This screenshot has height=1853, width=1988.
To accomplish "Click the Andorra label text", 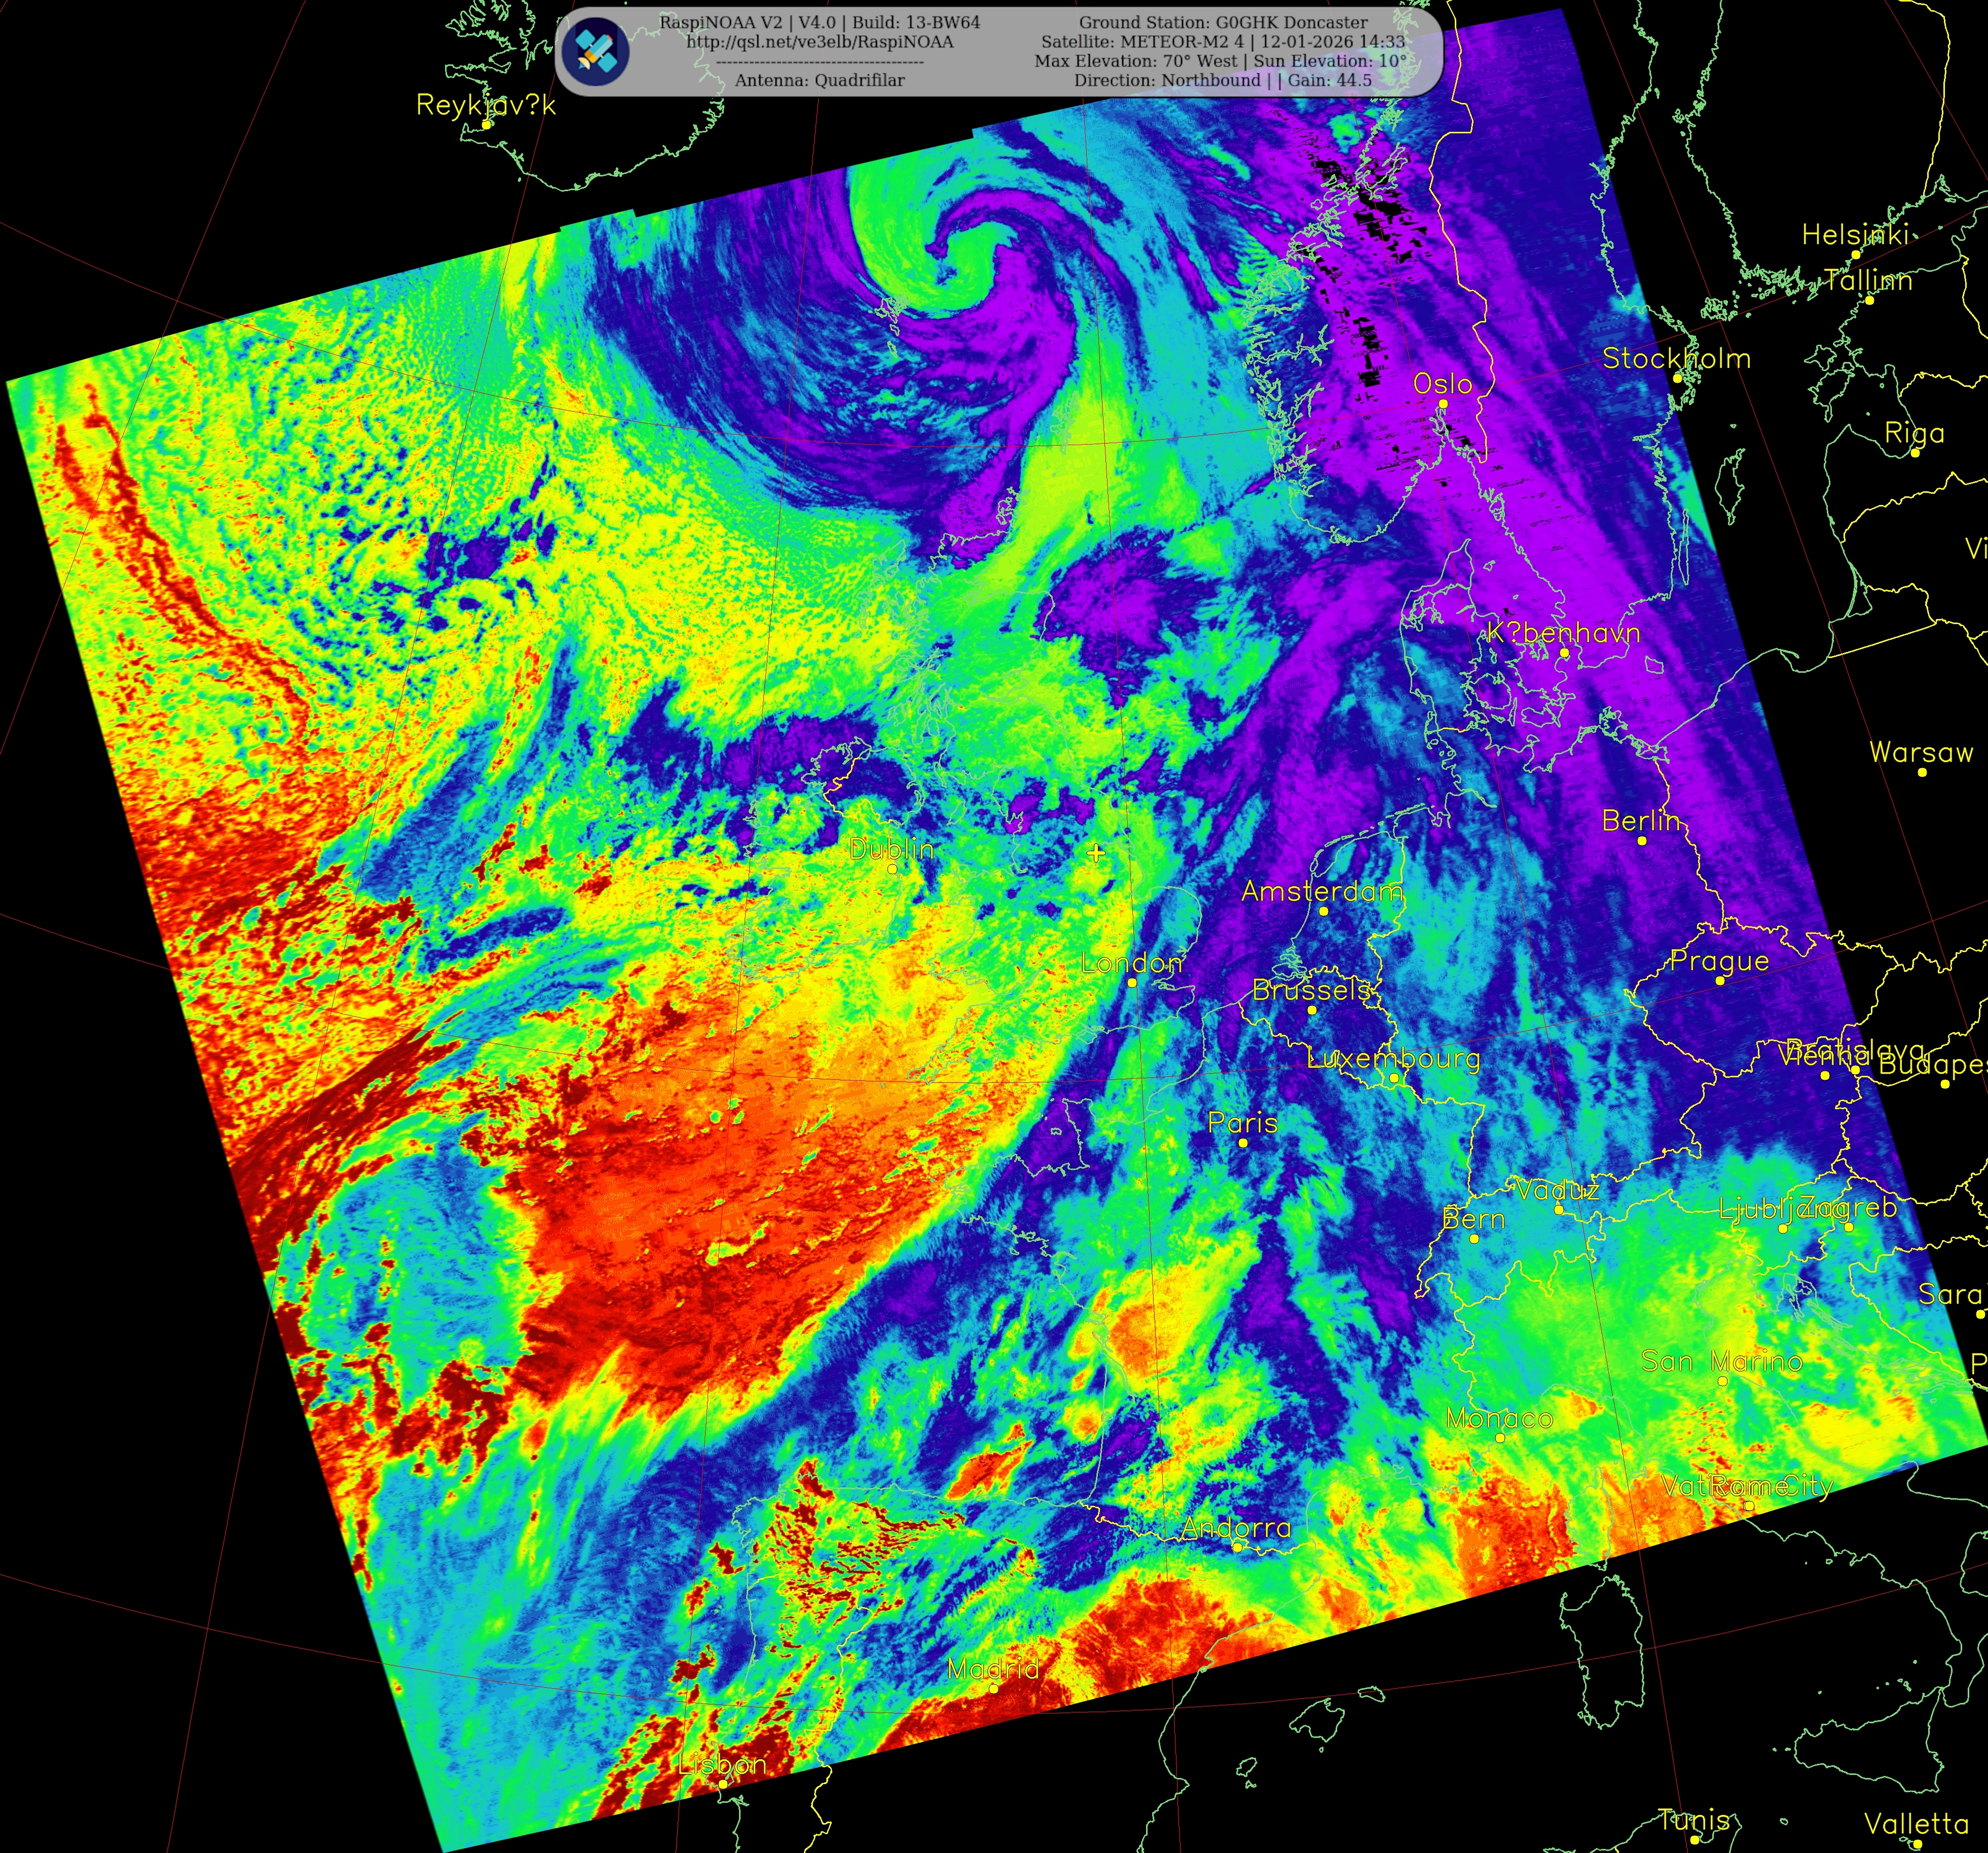I will [1236, 1527].
